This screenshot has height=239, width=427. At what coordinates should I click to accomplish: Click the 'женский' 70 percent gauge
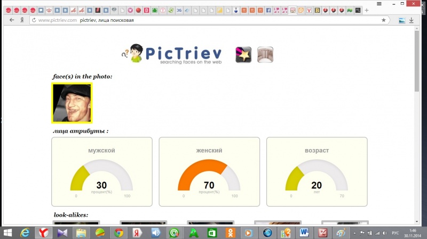point(209,172)
